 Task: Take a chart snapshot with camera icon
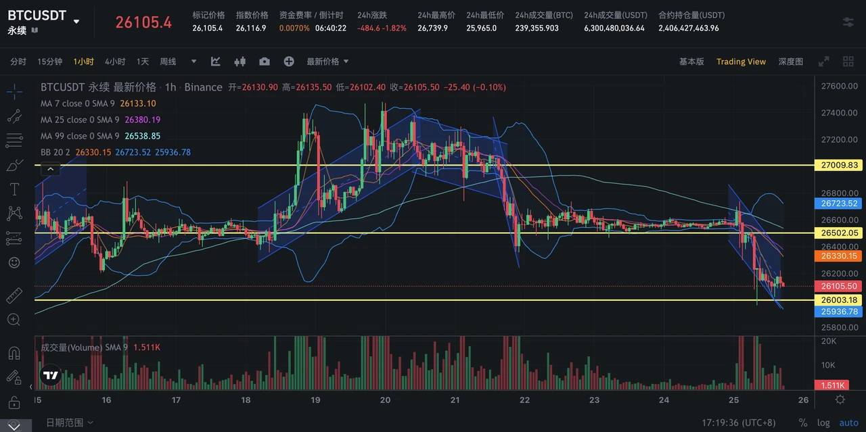click(265, 62)
